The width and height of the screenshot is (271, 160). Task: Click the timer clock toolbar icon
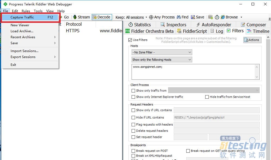(x=217, y=17)
